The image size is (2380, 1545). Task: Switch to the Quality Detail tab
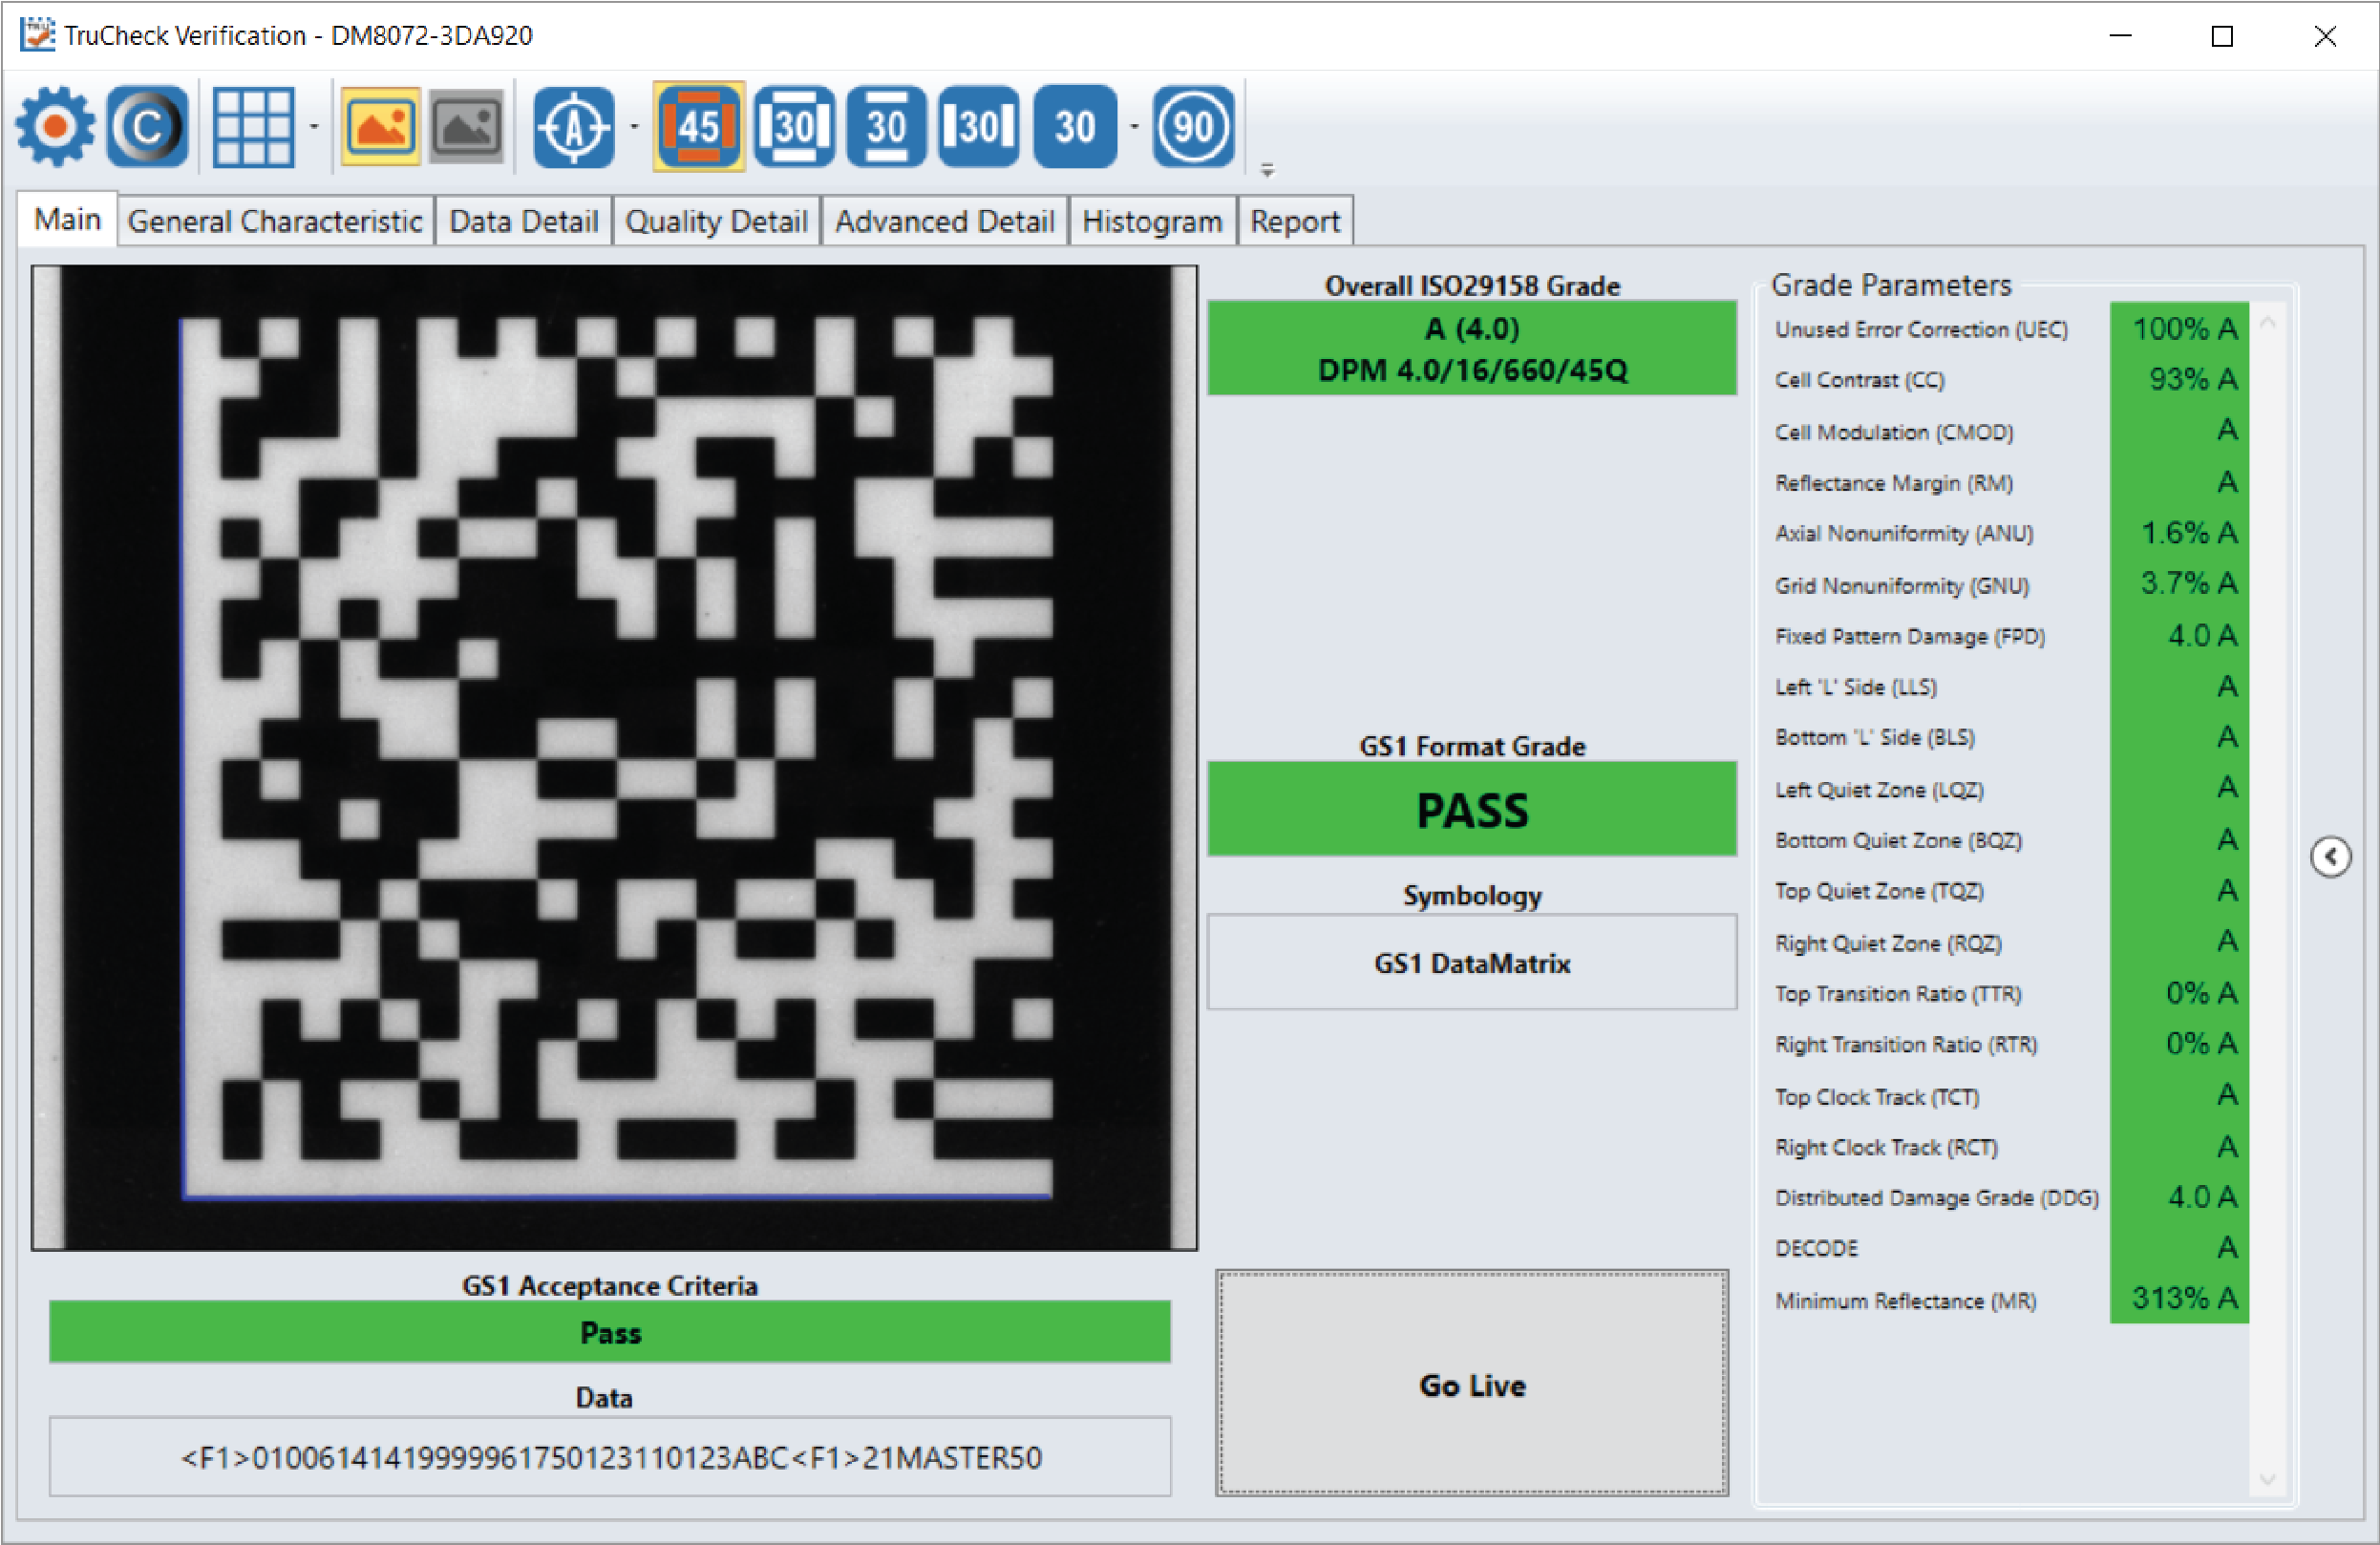(x=716, y=221)
